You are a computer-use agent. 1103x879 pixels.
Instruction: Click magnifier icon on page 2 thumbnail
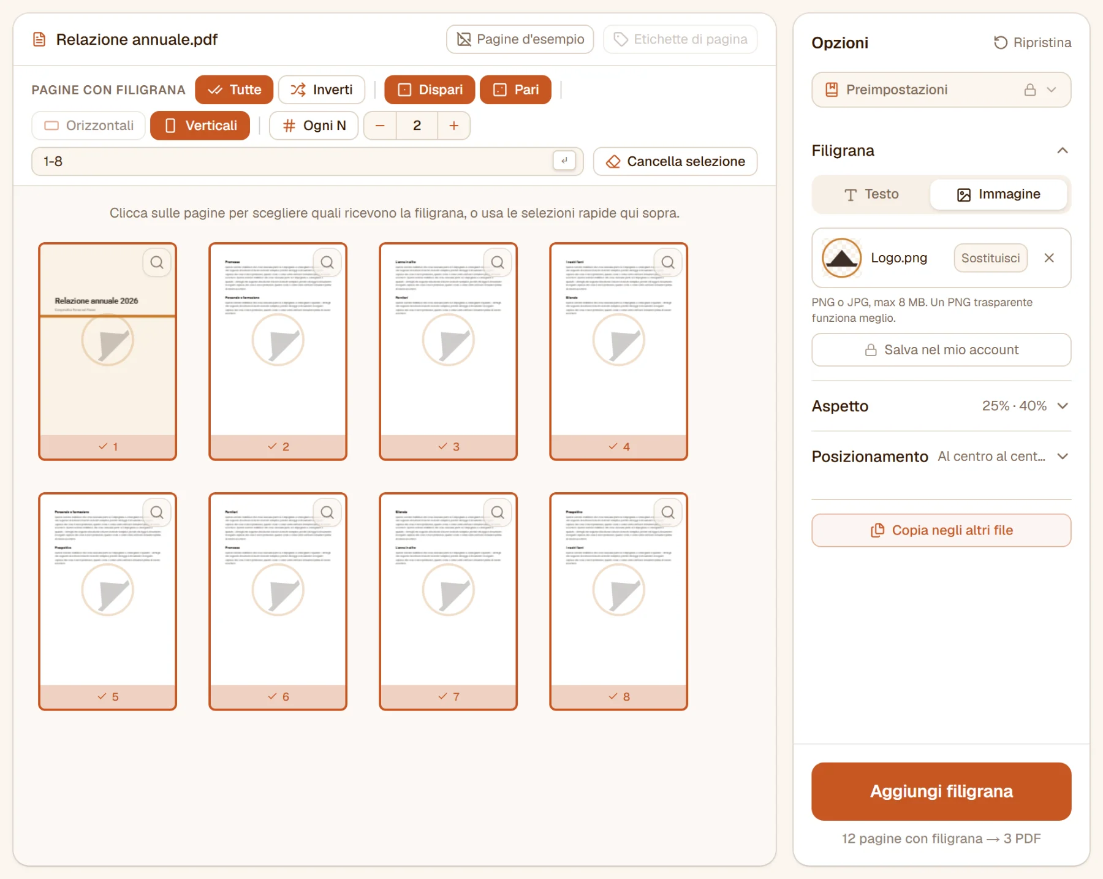327,262
